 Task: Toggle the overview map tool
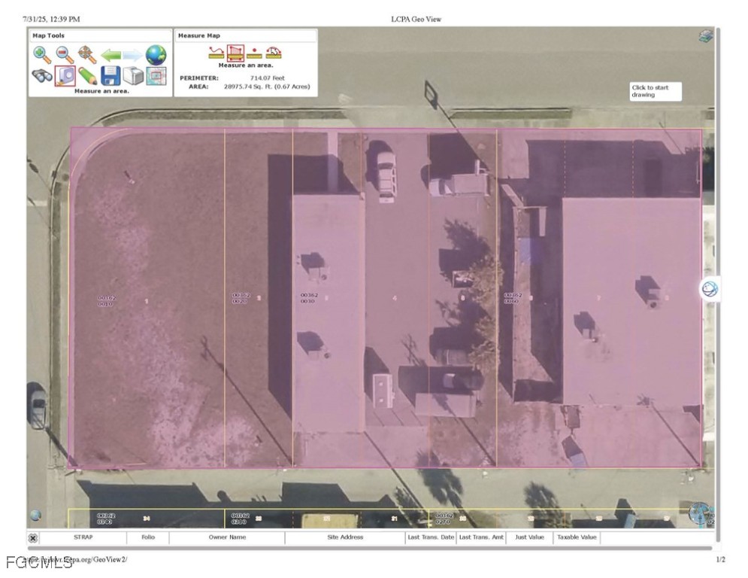[156, 76]
